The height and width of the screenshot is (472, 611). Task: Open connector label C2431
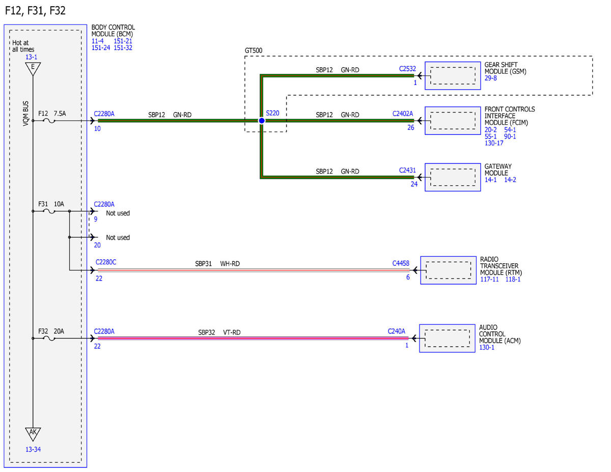click(x=407, y=171)
